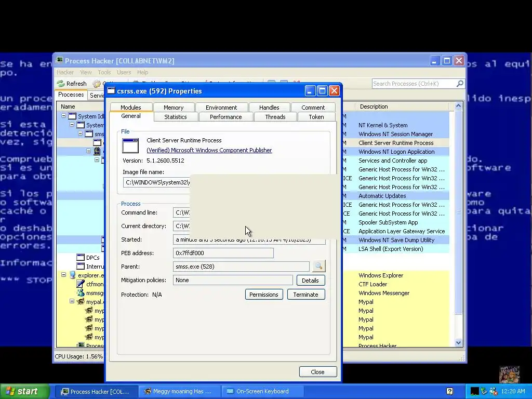Screen dimensions: 532x399
Task: Click the Refresh icon in Process Hacker toolbar
Action: point(61,84)
